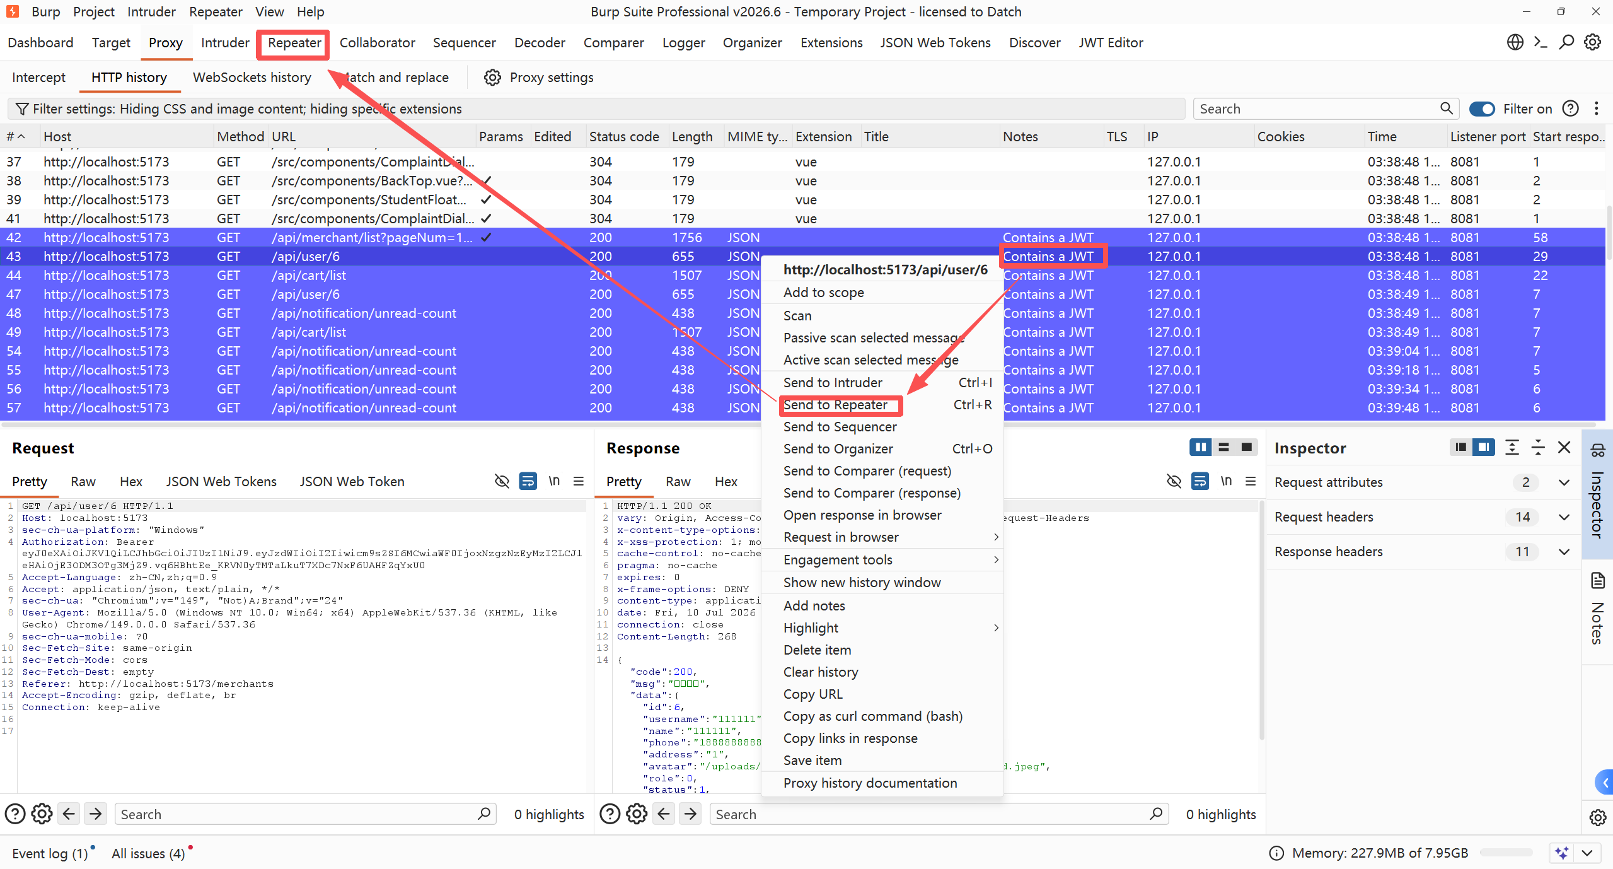The image size is (1613, 869).
Task: Choose Send to Repeater from context menu
Action: (x=882, y=405)
